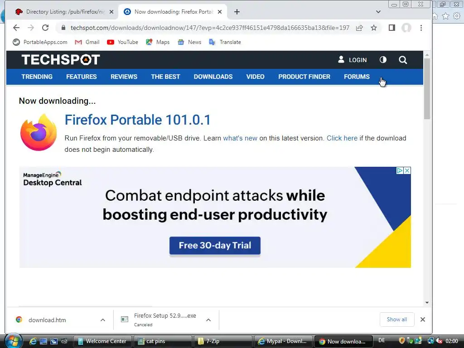The height and width of the screenshot is (348, 464).
Task: Open Chrome three-dot menu
Action: 421,28
